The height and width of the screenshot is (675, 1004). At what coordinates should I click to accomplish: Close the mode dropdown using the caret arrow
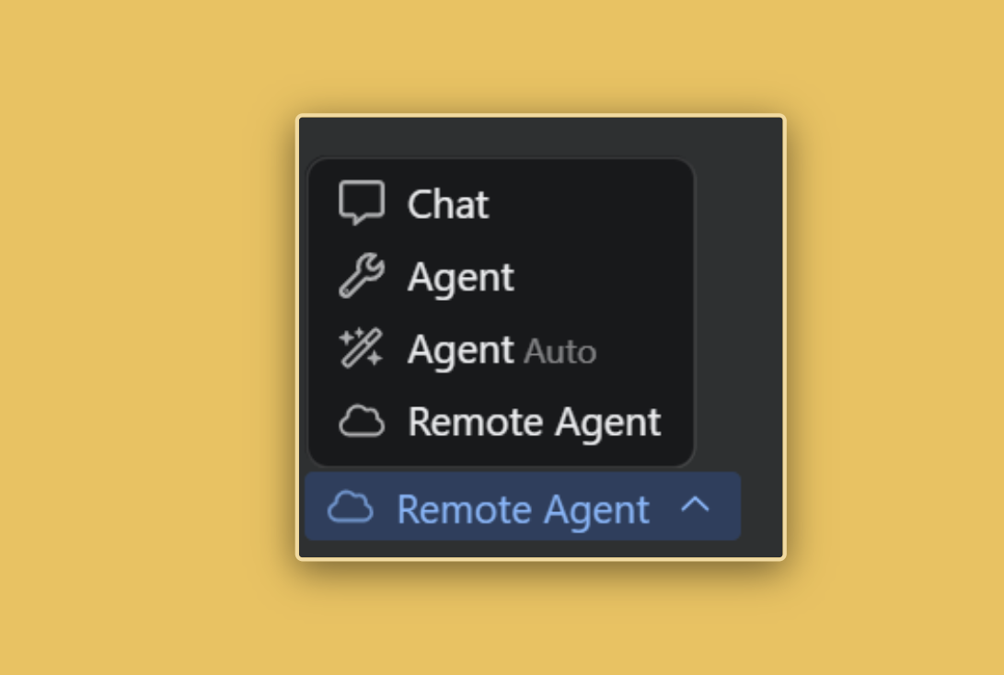[696, 506]
